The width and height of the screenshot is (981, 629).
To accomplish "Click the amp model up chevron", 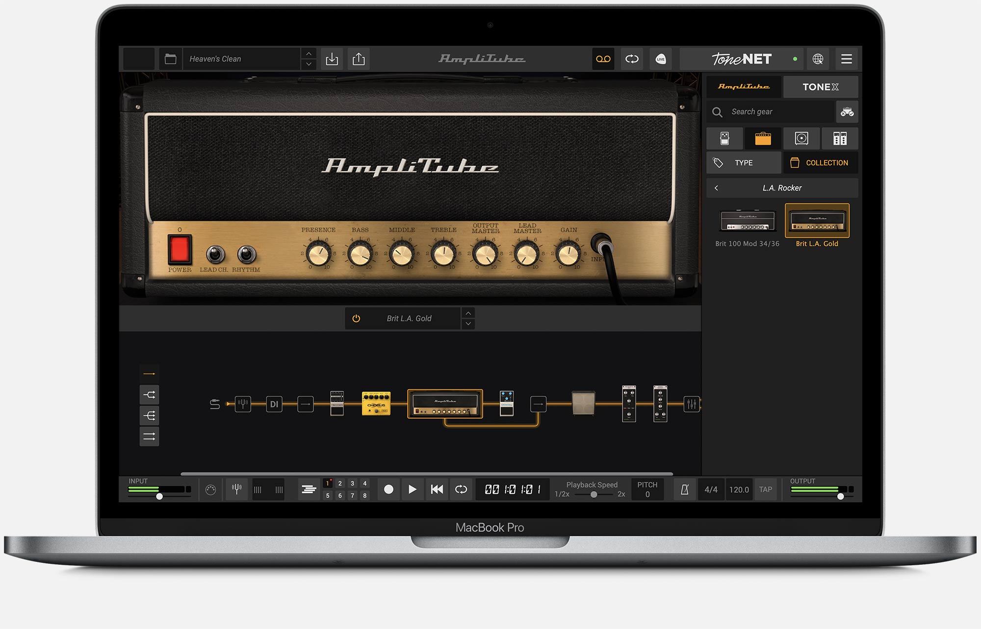I will [468, 313].
